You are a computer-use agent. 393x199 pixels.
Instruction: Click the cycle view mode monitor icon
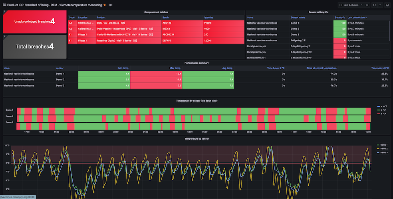387,5
